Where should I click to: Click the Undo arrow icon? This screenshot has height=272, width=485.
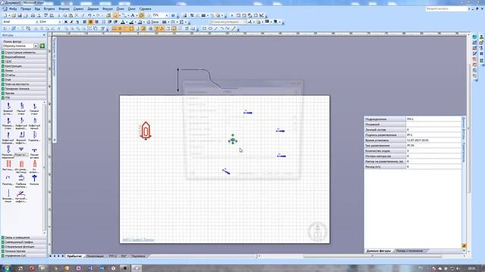click(89, 15)
